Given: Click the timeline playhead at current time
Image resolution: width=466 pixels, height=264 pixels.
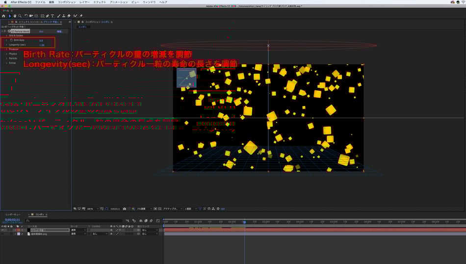Looking at the screenshot, I should click(x=244, y=222).
